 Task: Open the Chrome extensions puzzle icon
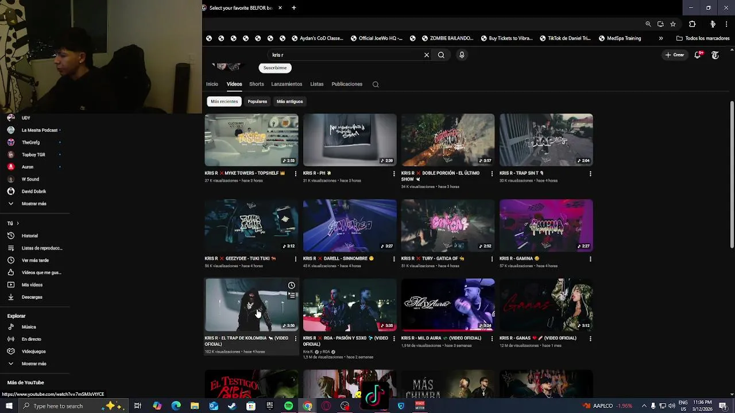(x=692, y=24)
